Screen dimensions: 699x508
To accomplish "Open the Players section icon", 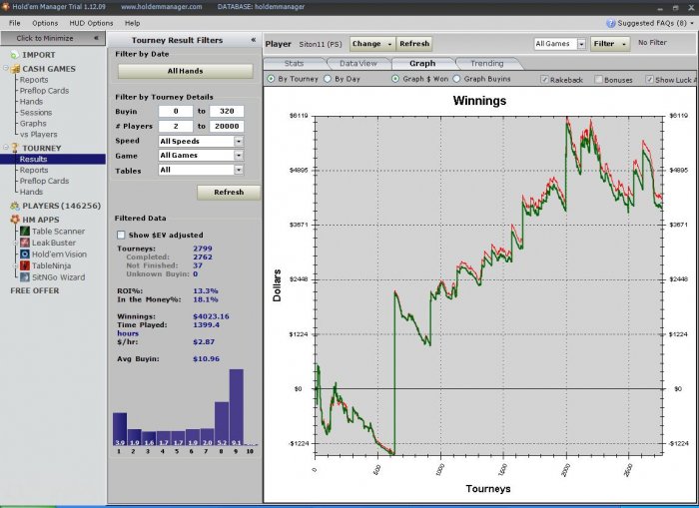I will [15, 206].
